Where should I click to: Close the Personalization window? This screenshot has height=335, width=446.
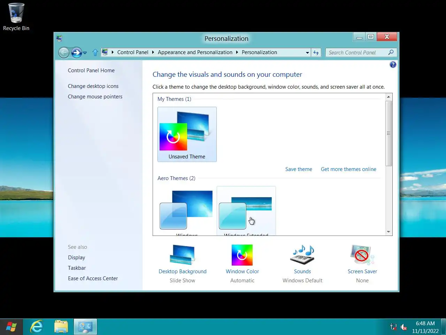click(387, 37)
